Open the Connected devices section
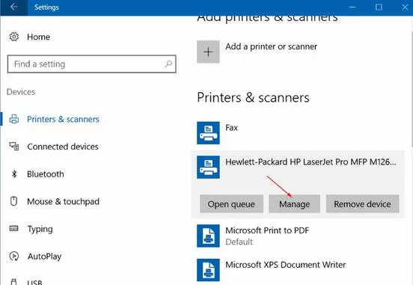The height and width of the screenshot is (285, 413). (63, 147)
